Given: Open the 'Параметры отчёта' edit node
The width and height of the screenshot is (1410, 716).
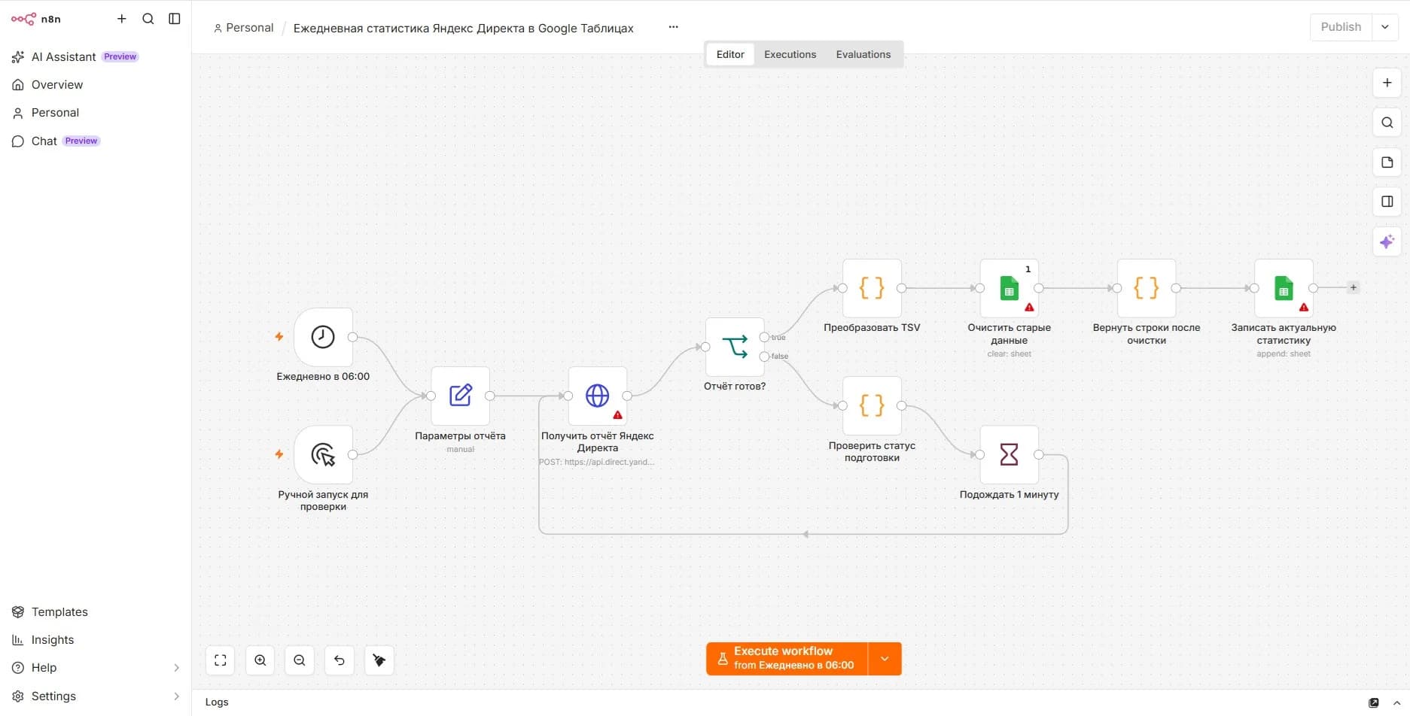Looking at the screenshot, I should pyautogui.click(x=460, y=396).
